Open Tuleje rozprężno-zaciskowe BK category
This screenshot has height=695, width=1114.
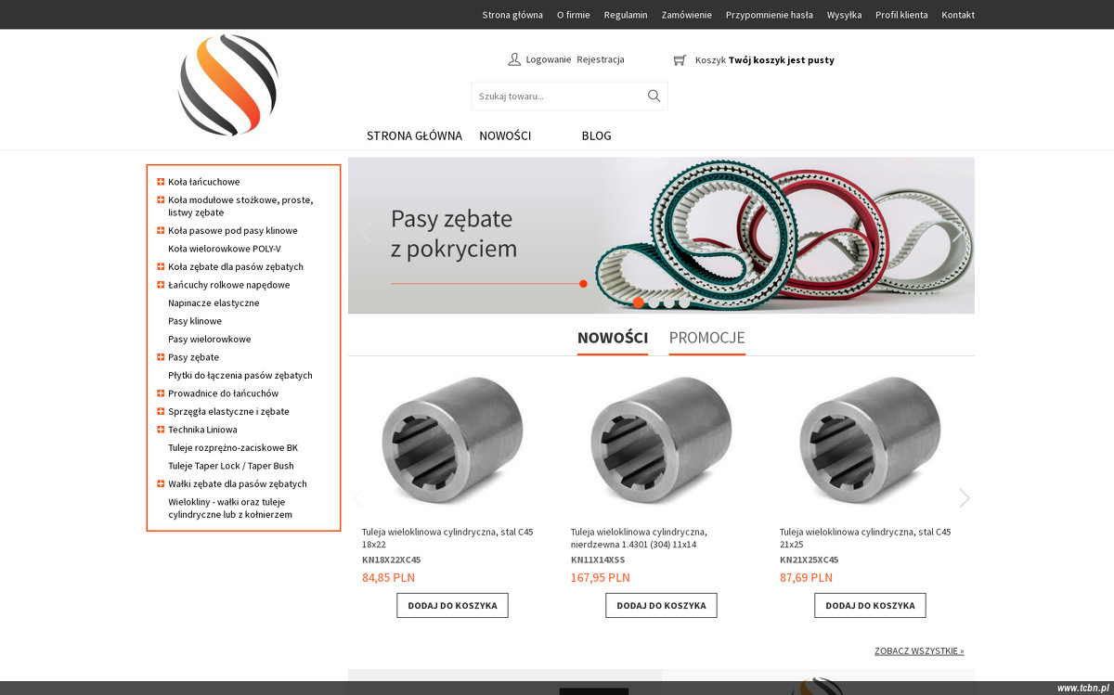[233, 447]
